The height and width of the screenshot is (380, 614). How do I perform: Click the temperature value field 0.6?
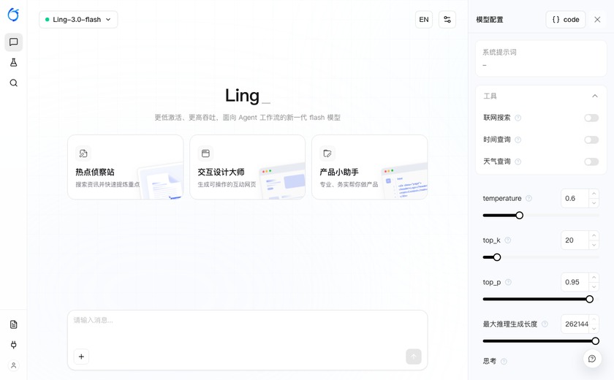[x=575, y=199]
